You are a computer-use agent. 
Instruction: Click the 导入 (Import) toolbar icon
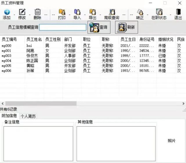(77, 12)
